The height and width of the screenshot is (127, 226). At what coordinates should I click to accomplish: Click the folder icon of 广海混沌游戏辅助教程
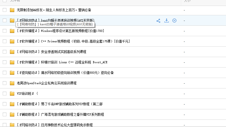pos(12,114)
